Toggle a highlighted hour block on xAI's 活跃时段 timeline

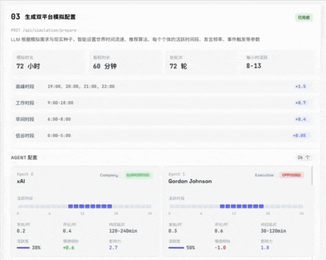click(x=81, y=206)
